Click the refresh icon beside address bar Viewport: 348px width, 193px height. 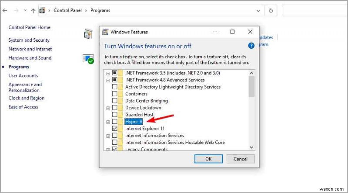pos(271,10)
